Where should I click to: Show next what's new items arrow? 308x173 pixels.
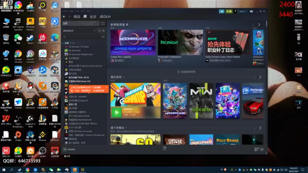(259, 25)
